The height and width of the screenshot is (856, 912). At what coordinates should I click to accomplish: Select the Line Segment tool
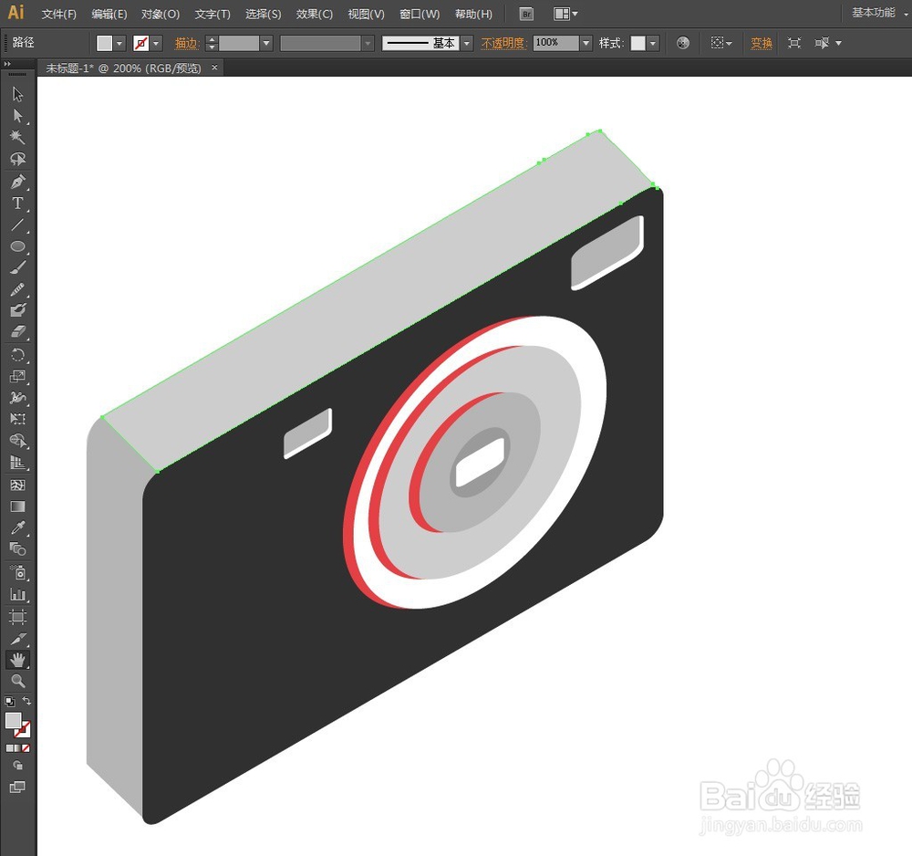(17, 224)
